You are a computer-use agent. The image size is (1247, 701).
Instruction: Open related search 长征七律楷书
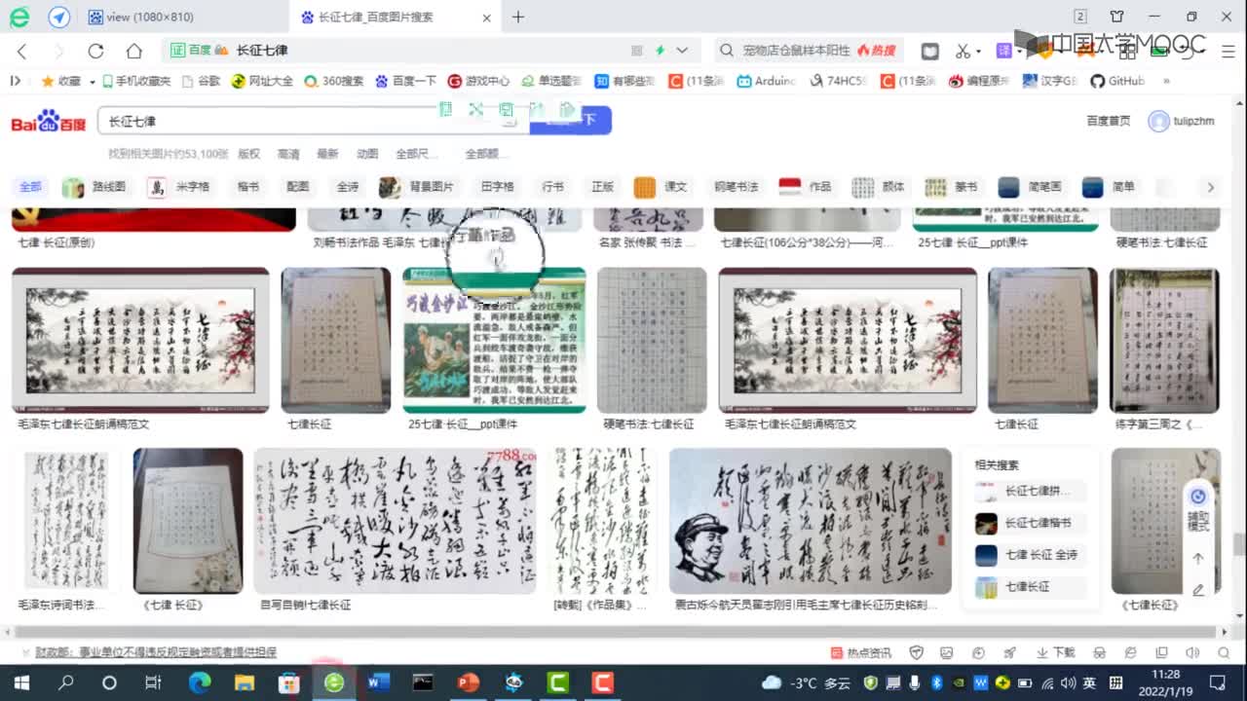click(1030, 523)
